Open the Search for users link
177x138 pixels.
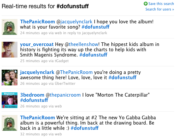[160, 9]
